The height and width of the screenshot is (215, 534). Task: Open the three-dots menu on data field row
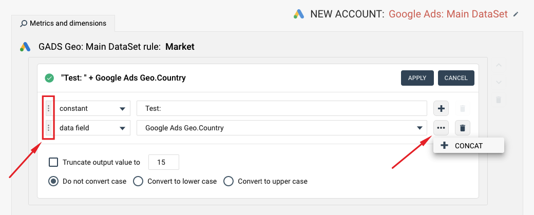(441, 128)
